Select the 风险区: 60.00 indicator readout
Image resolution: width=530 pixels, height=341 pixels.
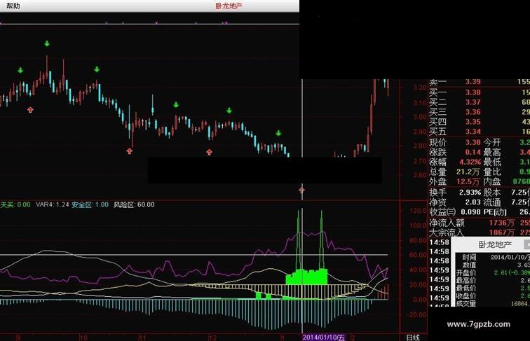pos(134,204)
